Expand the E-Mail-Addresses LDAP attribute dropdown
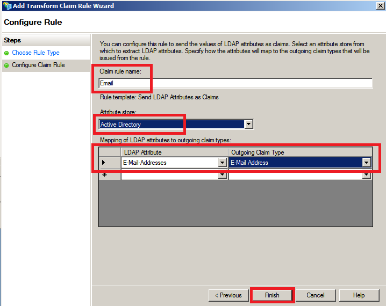Screen dimensions: 386x306 [222, 163]
